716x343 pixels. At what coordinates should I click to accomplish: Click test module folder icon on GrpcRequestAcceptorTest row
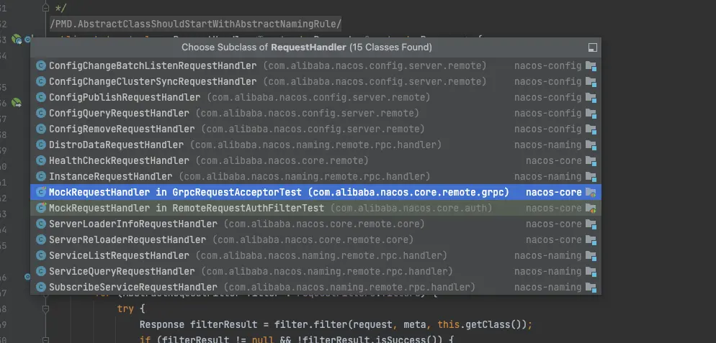coord(591,193)
